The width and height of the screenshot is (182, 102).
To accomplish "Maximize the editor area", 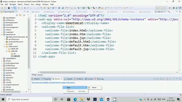I will tap(180, 12).
